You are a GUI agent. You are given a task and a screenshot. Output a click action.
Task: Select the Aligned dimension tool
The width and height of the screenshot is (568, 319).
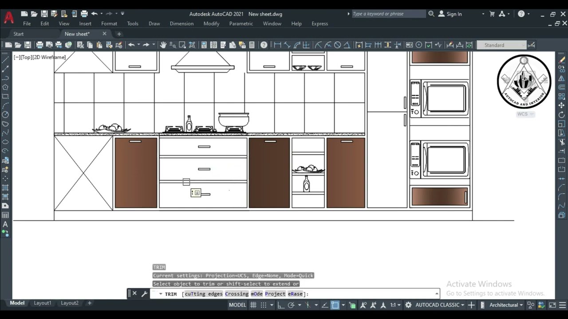(287, 45)
